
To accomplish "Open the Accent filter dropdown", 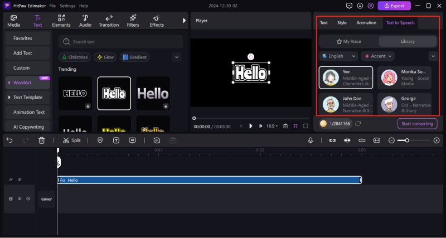I will point(377,56).
